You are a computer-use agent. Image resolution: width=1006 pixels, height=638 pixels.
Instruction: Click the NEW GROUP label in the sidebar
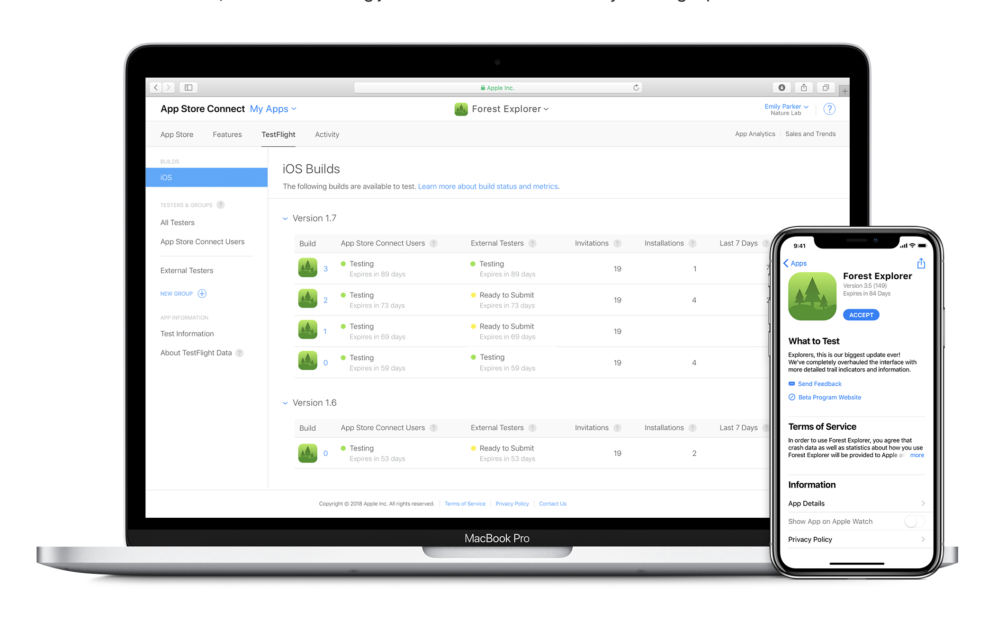point(176,294)
